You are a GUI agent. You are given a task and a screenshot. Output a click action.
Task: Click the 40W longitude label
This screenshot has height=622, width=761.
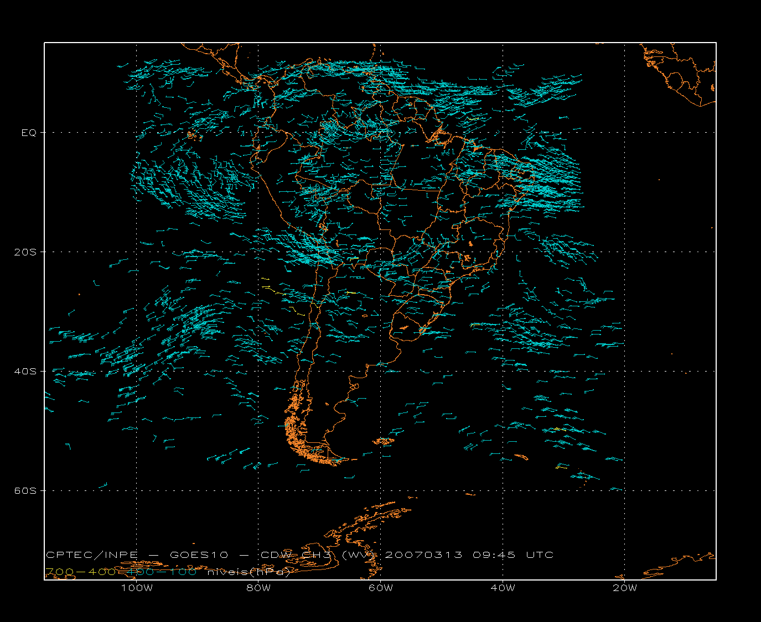(x=503, y=588)
